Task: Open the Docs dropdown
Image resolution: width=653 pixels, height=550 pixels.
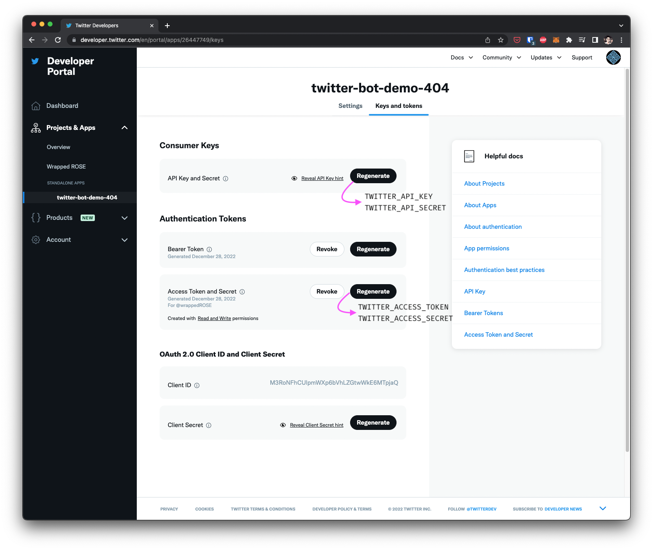Action: coord(461,57)
